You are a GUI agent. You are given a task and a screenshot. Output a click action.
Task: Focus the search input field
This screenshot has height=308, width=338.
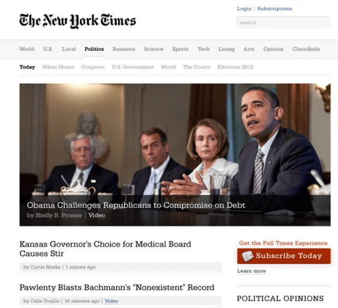[284, 22]
